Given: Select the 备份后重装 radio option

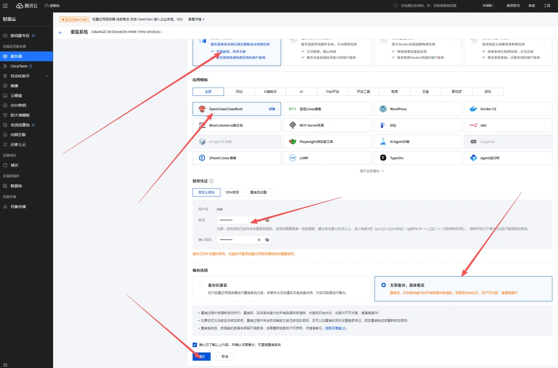Looking at the screenshot, I should click(201, 285).
